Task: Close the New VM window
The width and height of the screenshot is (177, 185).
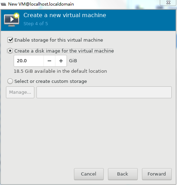Action: [x=168, y=2]
